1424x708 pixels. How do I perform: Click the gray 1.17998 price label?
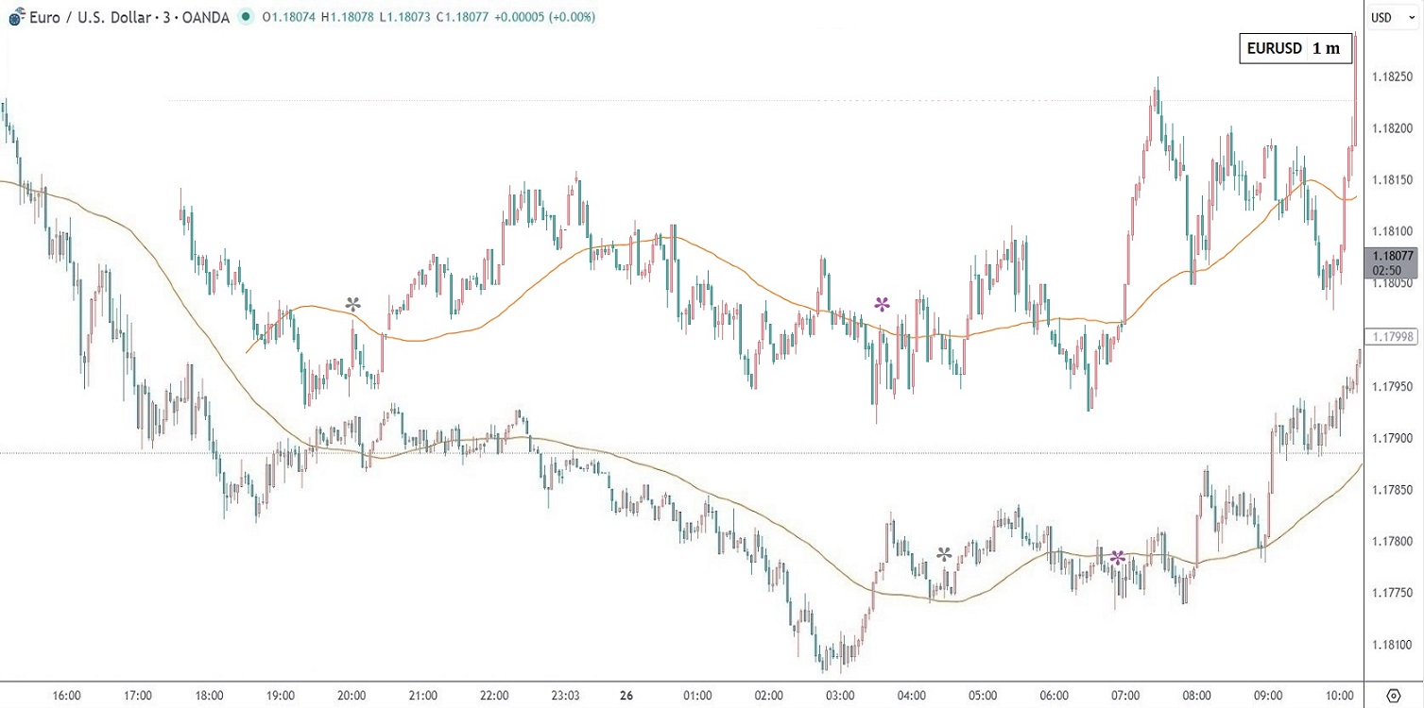click(x=1393, y=336)
